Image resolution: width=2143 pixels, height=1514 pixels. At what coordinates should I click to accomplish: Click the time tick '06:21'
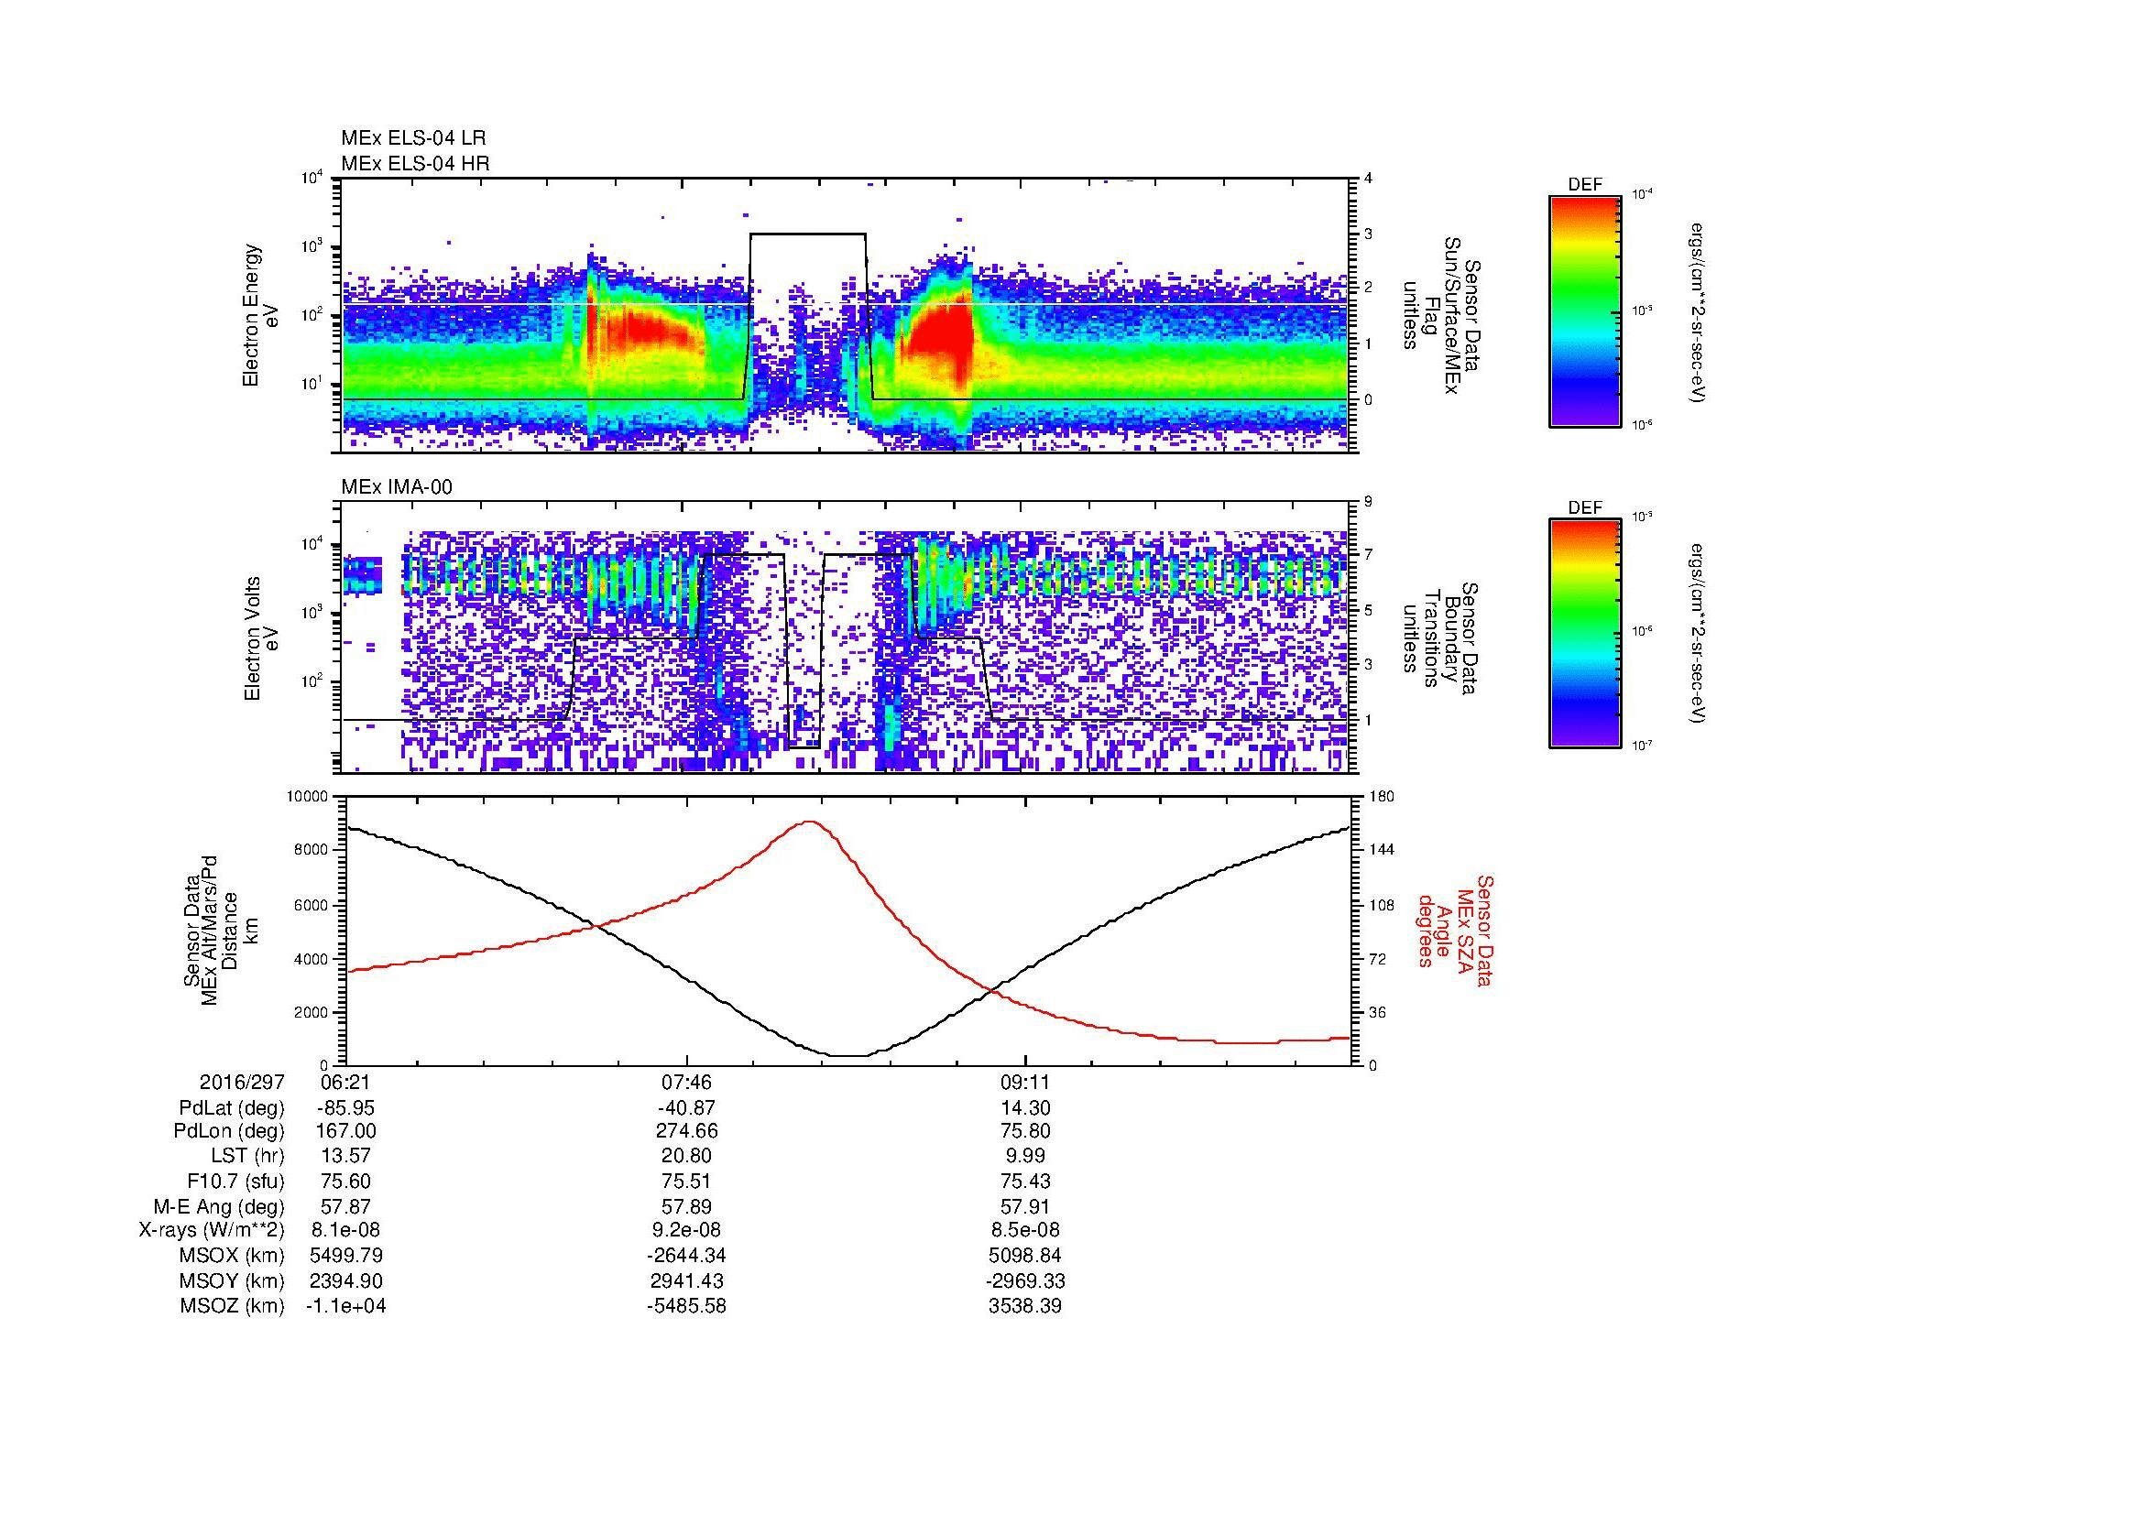[346, 1082]
